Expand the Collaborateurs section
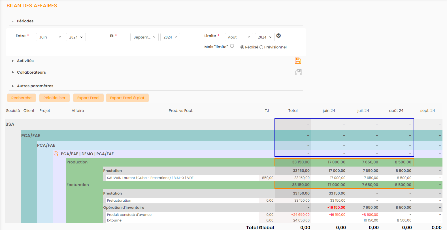 [31, 72]
